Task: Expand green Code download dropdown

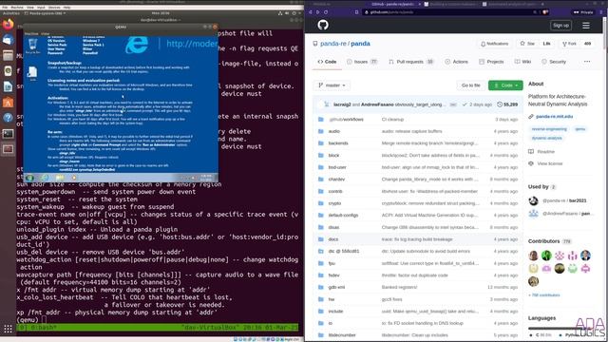Action: click(505, 85)
